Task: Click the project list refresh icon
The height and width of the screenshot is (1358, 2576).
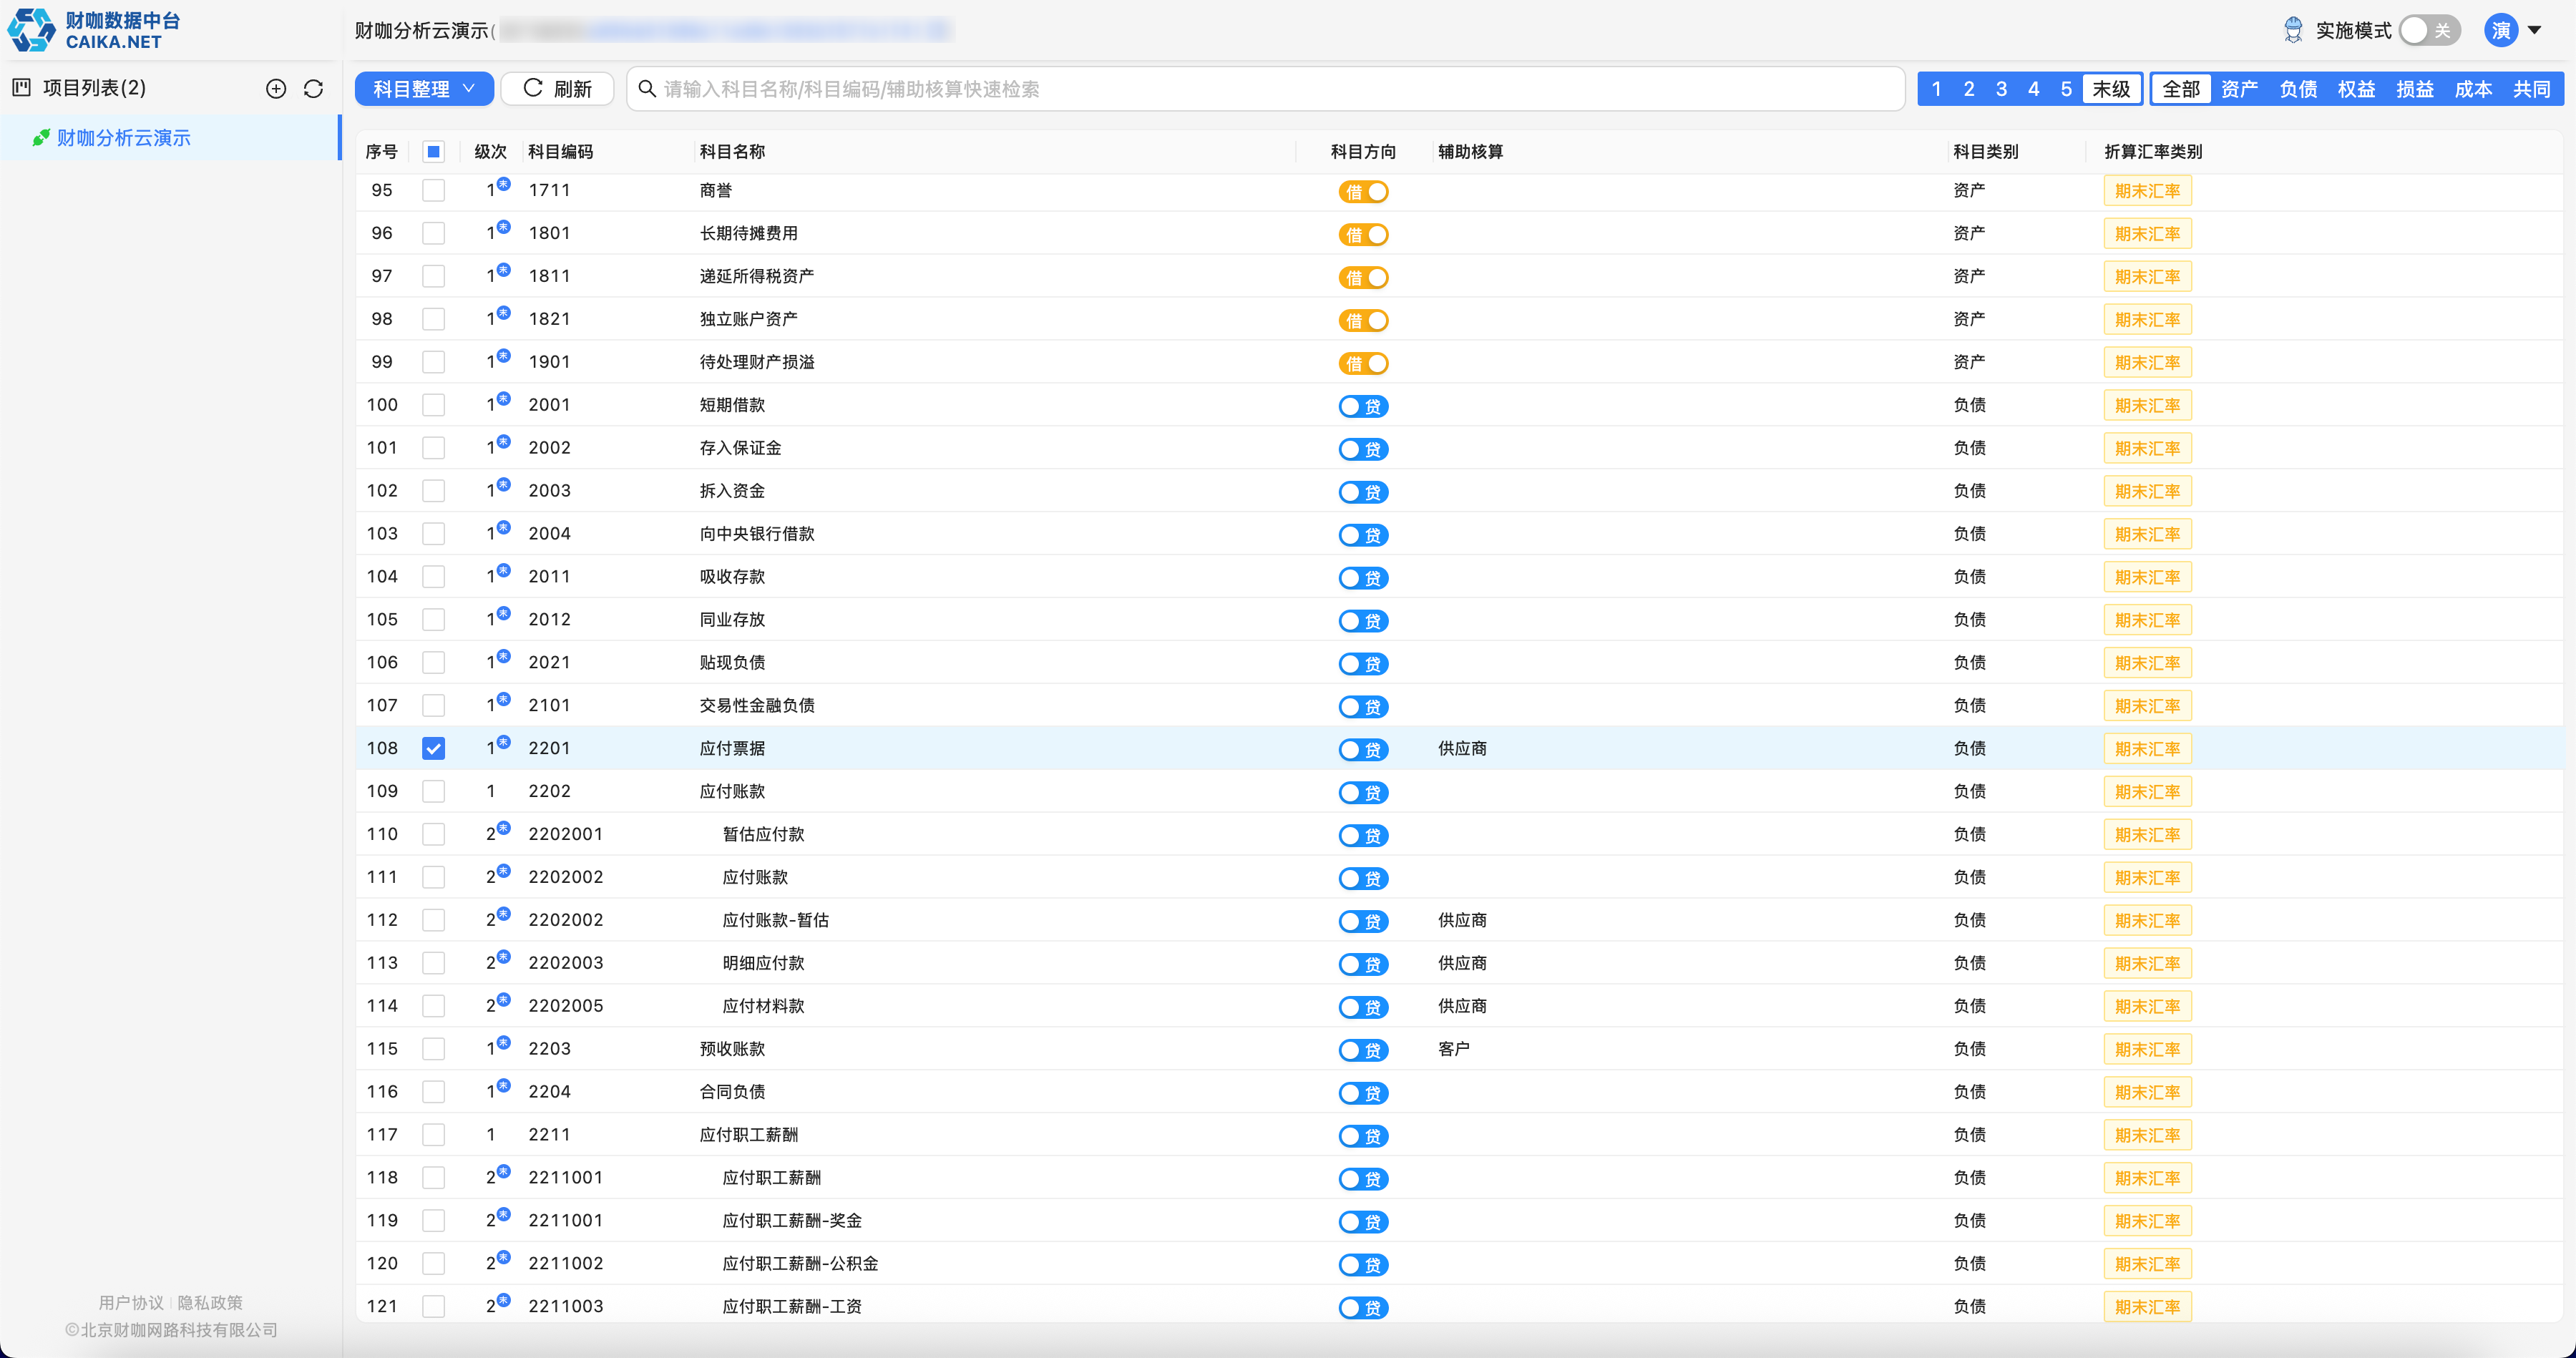Action: pyautogui.click(x=313, y=89)
